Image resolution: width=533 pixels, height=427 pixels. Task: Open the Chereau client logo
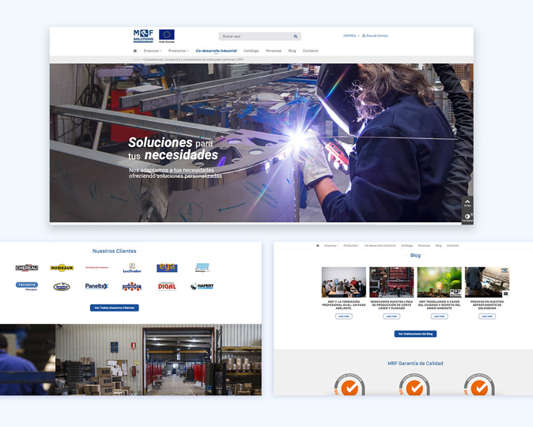tap(27, 268)
